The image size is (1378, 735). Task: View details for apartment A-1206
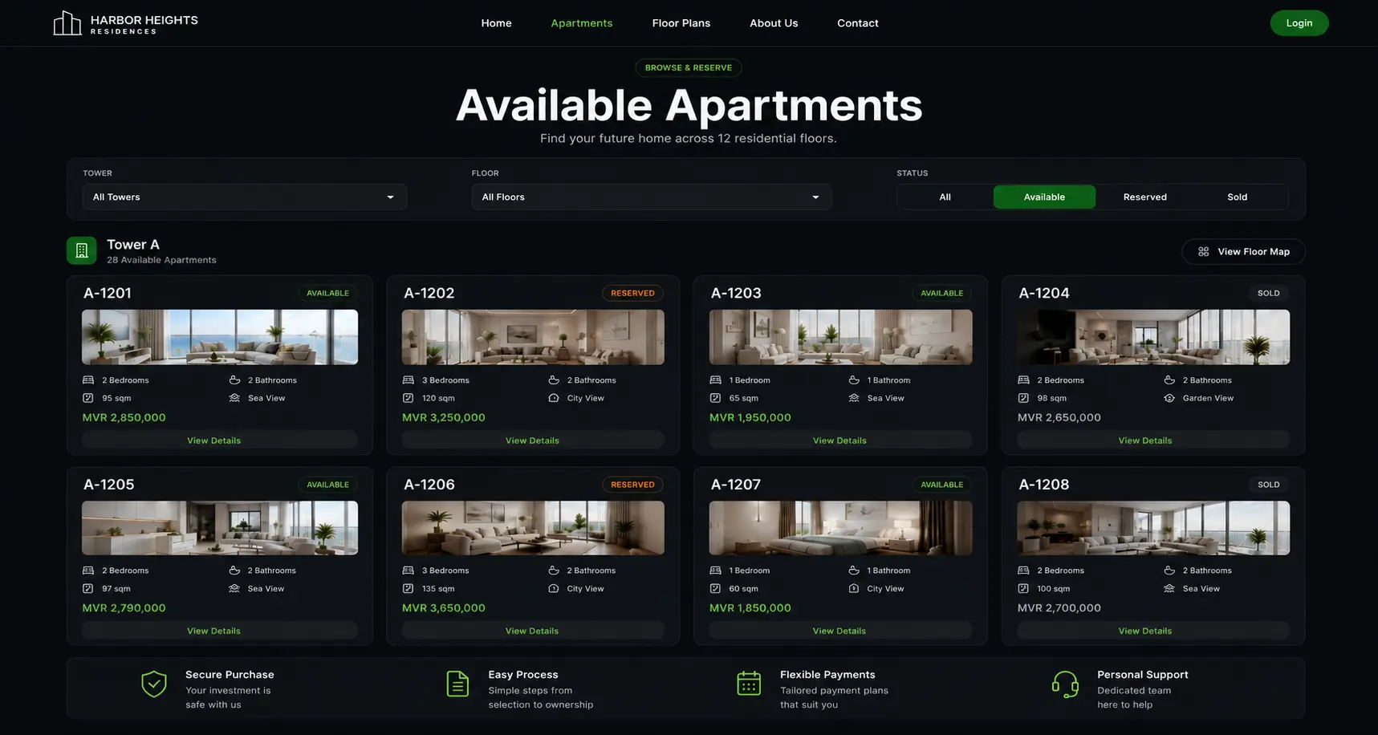tap(533, 631)
